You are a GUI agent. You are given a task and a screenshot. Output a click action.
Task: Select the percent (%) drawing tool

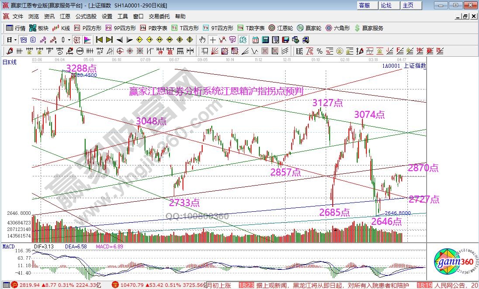[x=320, y=51]
